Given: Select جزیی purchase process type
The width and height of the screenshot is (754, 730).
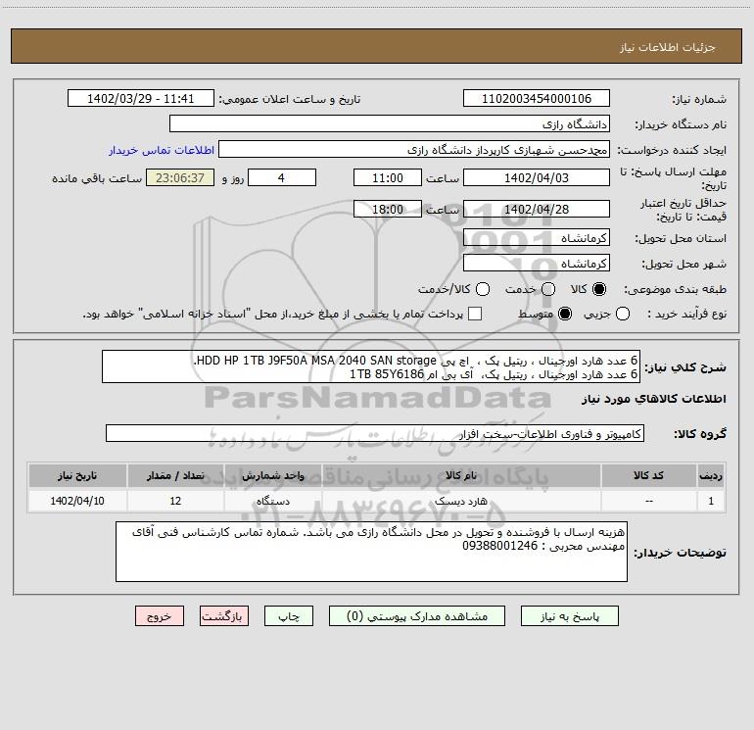Looking at the screenshot, I should (x=651, y=314).
